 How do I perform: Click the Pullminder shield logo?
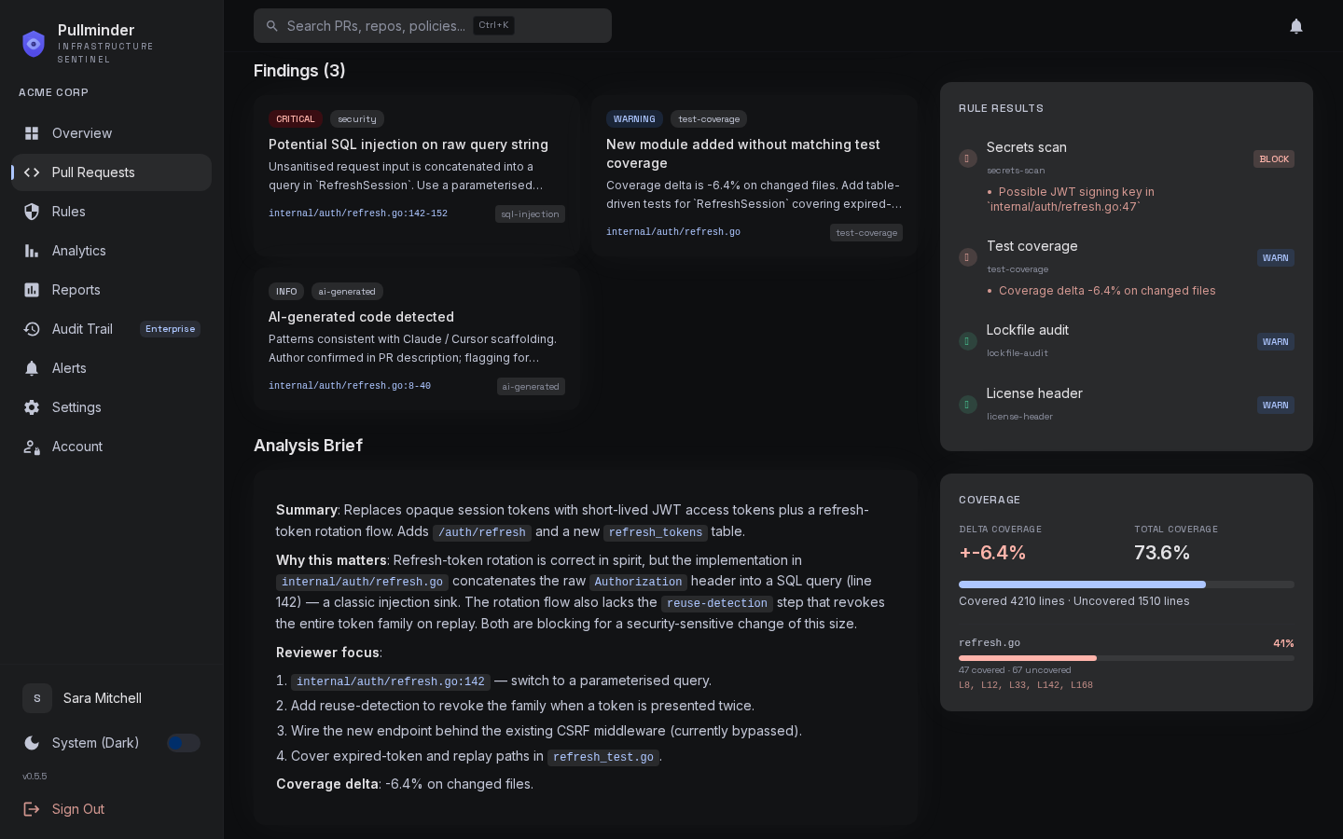pyautogui.click(x=34, y=44)
